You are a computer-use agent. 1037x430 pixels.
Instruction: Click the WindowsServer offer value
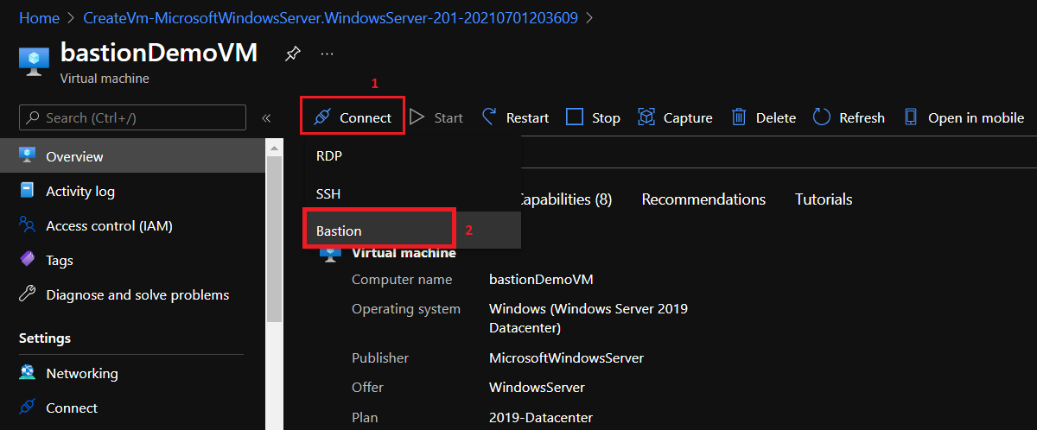click(537, 387)
